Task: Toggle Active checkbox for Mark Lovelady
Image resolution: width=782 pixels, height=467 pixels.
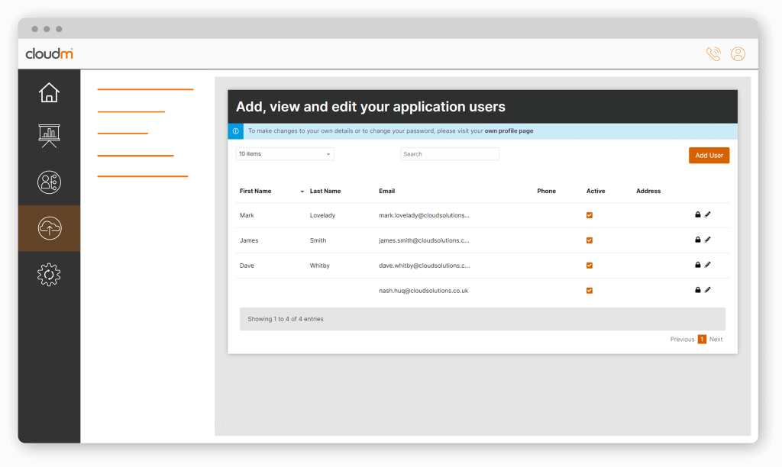Action: [589, 215]
